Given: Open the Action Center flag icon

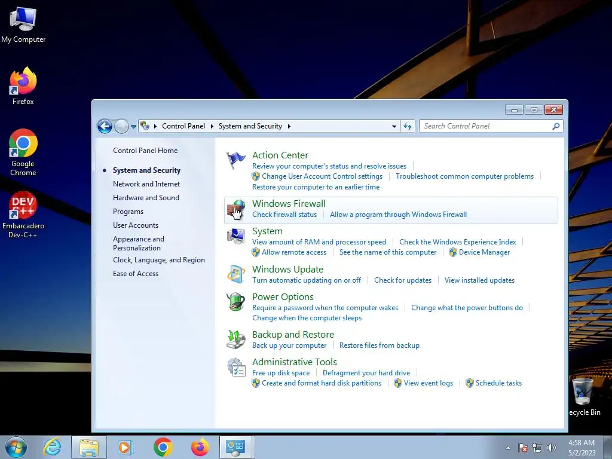Looking at the screenshot, I should point(236,160).
